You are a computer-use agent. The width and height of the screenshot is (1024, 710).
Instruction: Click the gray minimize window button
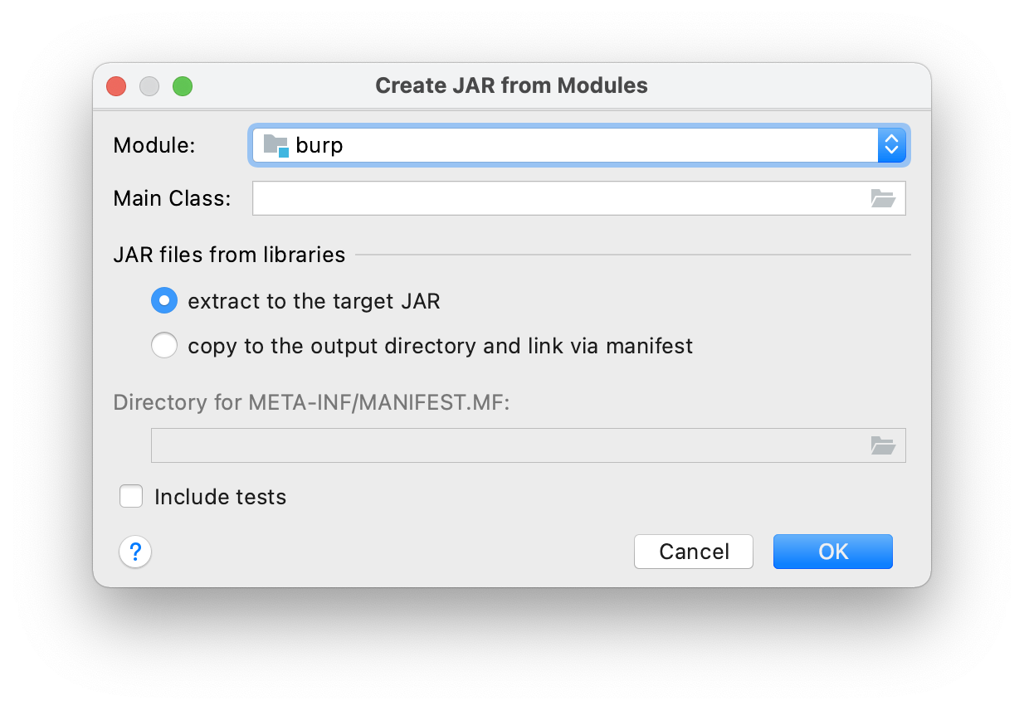(x=149, y=86)
